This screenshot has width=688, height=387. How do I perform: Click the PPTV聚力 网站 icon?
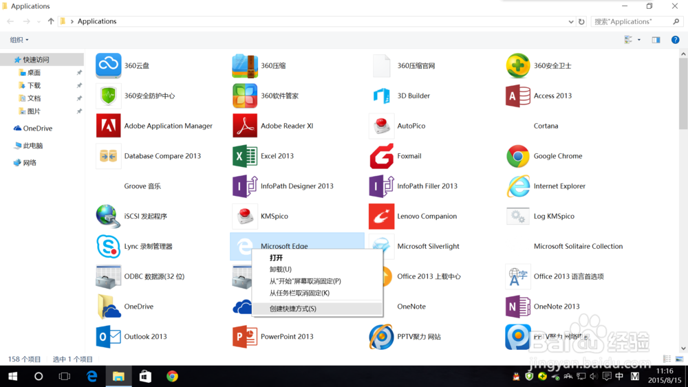[381, 337]
